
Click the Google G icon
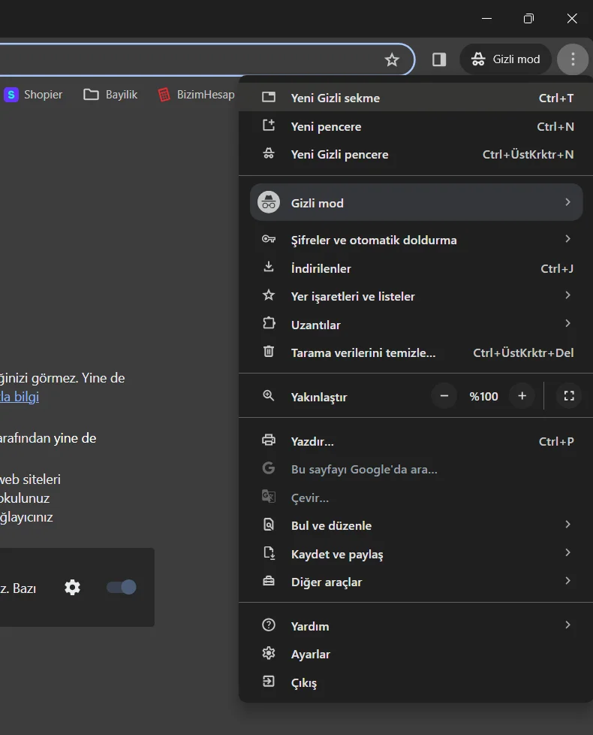click(x=269, y=468)
